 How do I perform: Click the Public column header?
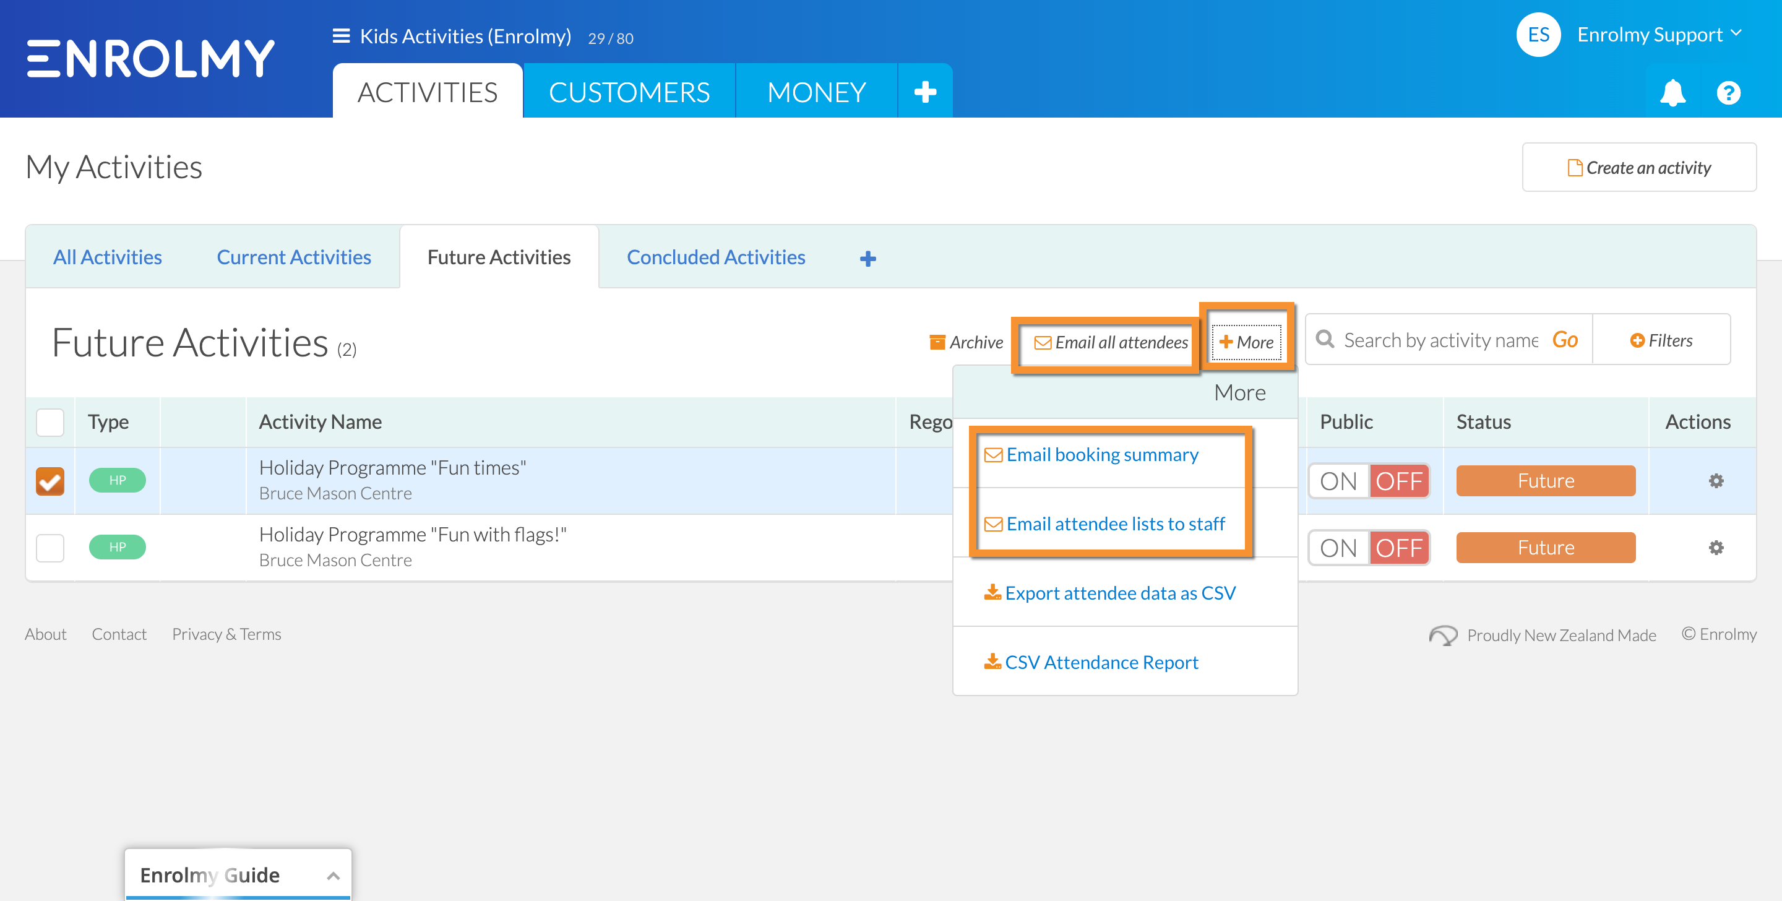click(1346, 421)
